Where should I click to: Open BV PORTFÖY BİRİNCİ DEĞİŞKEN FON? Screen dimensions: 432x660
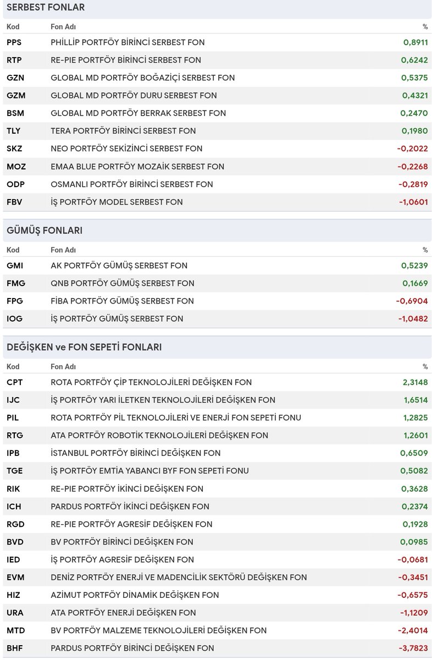[x=122, y=542]
